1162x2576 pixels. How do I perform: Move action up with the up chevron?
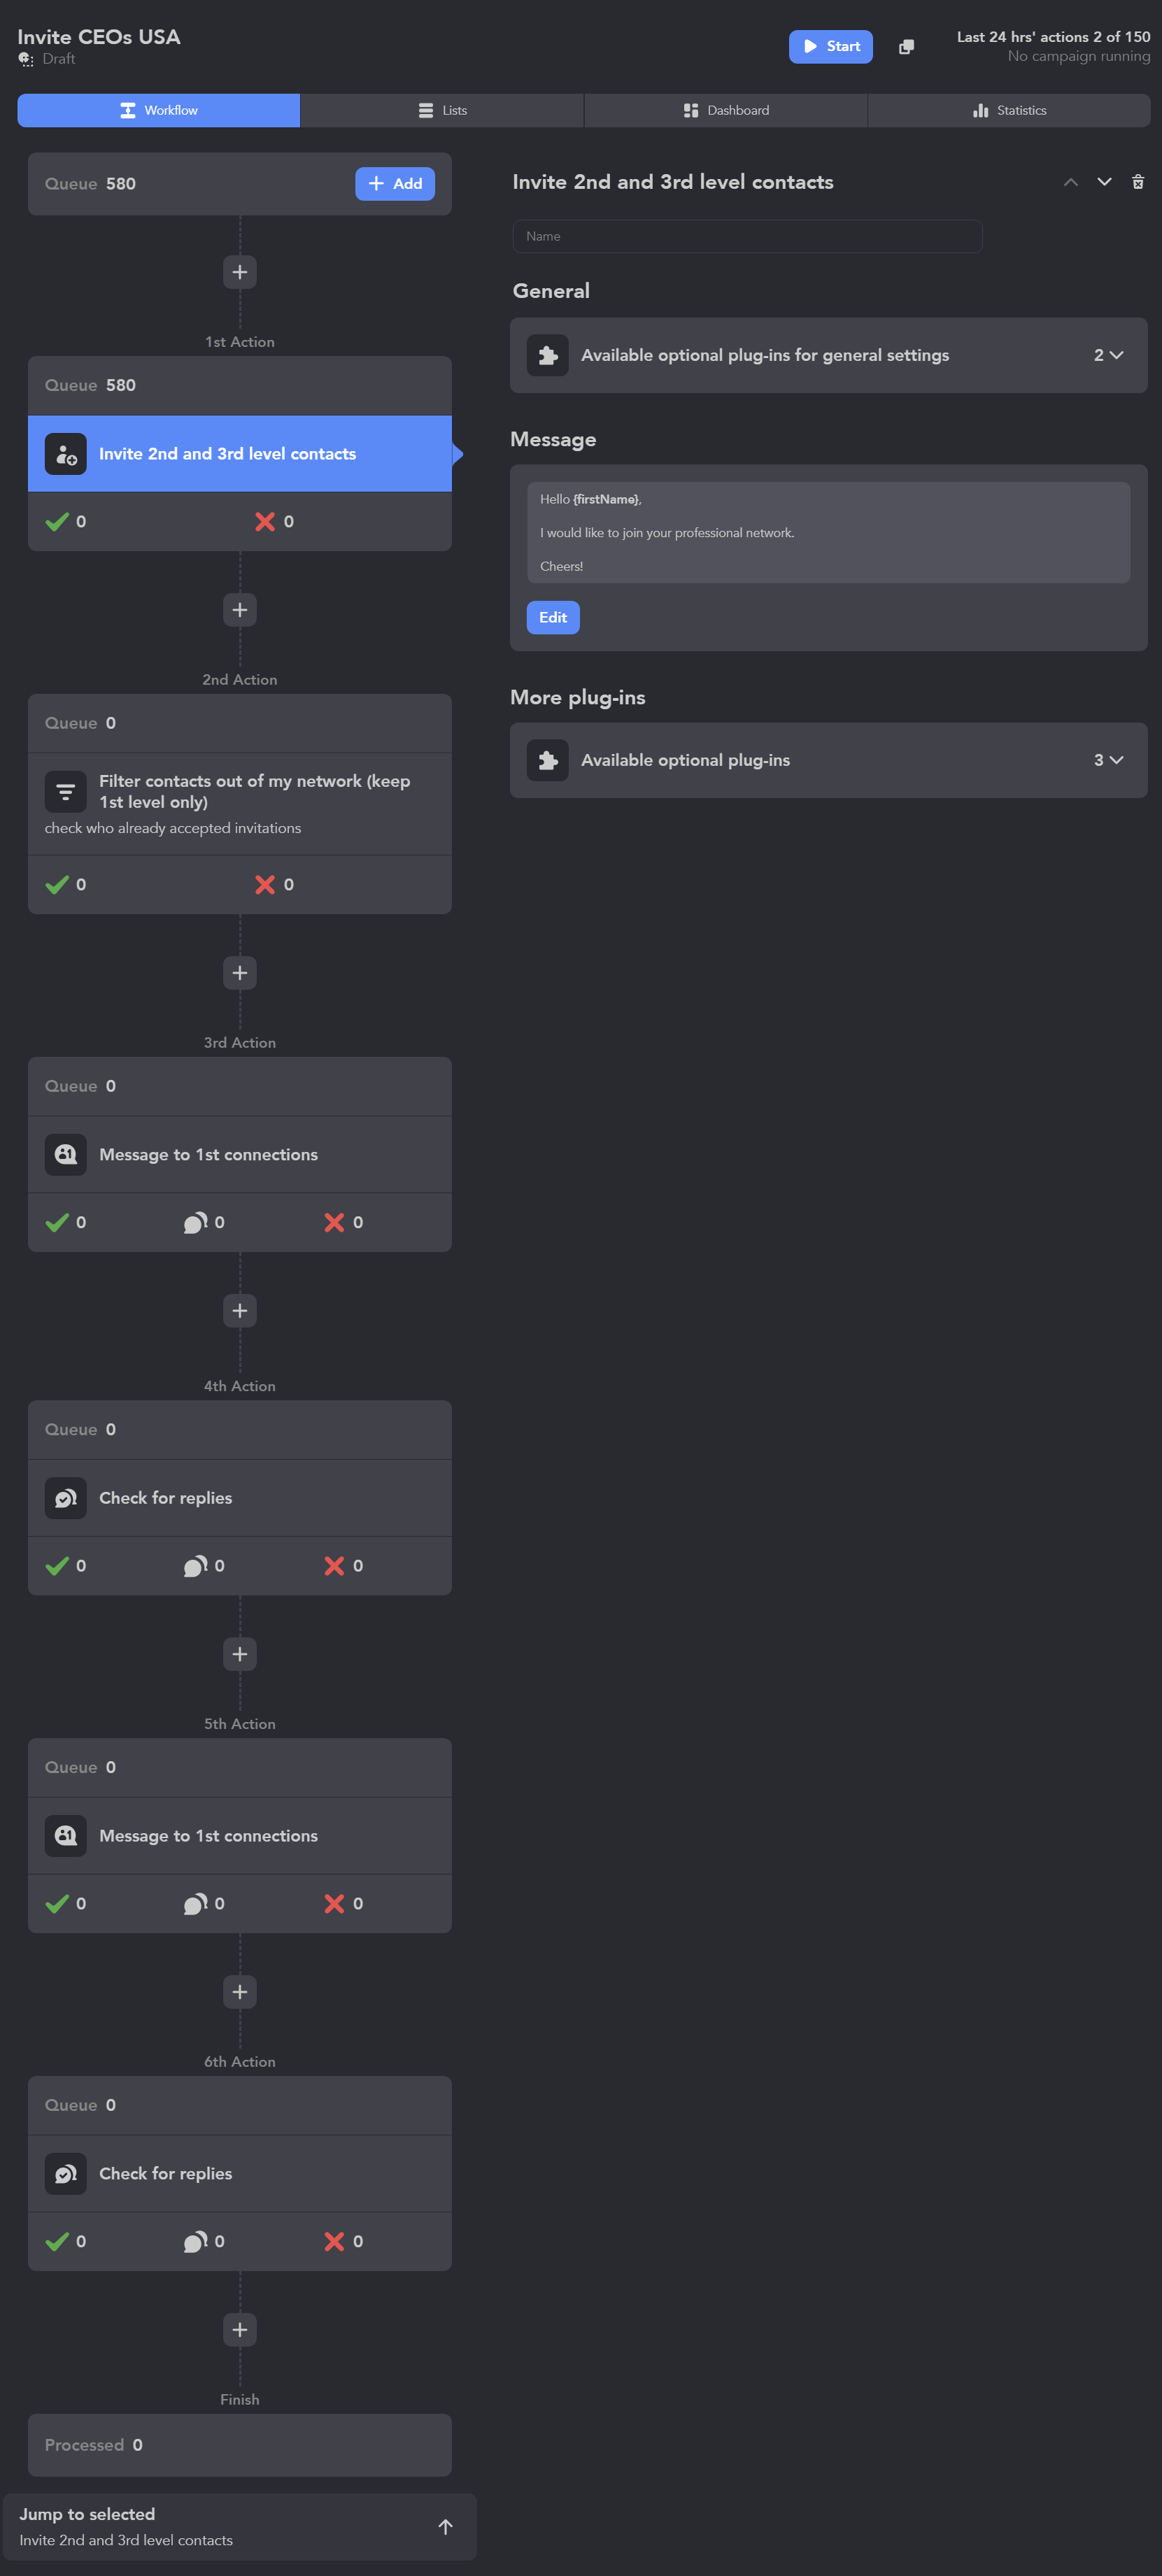pyautogui.click(x=1070, y=182)
